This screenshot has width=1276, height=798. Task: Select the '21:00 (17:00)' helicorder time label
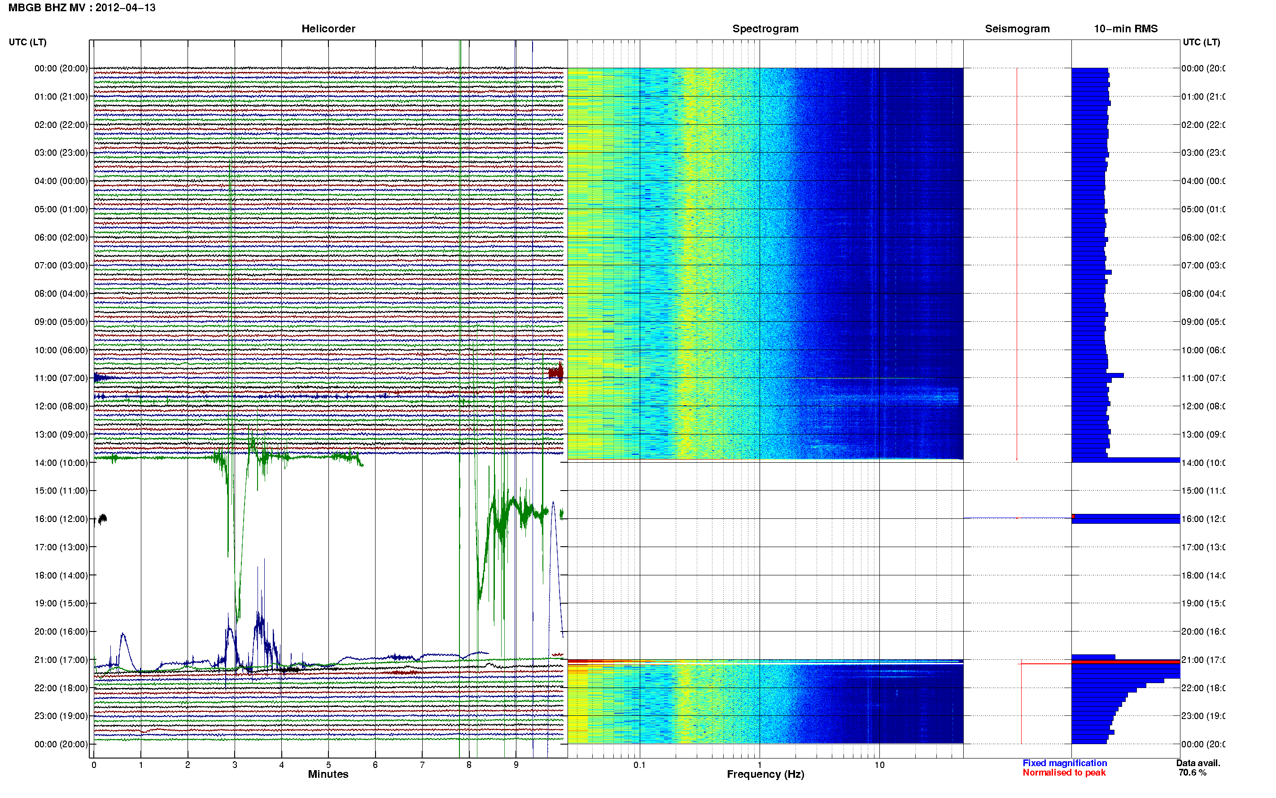click(x=61, y=660)
